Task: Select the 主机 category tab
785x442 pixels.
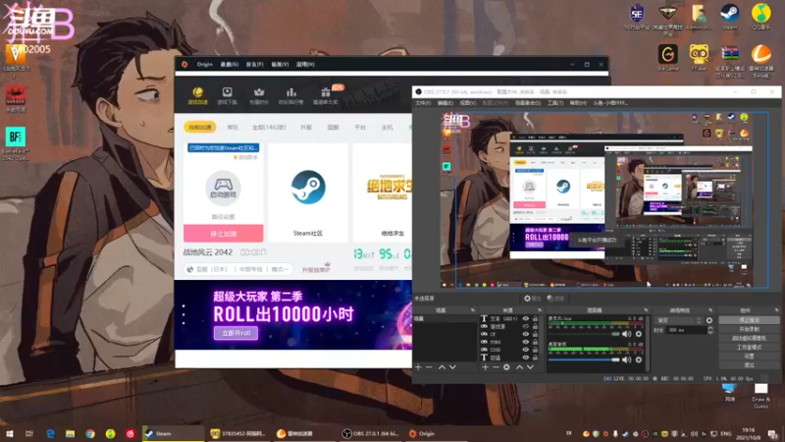Action: click(x=387, y=128)
